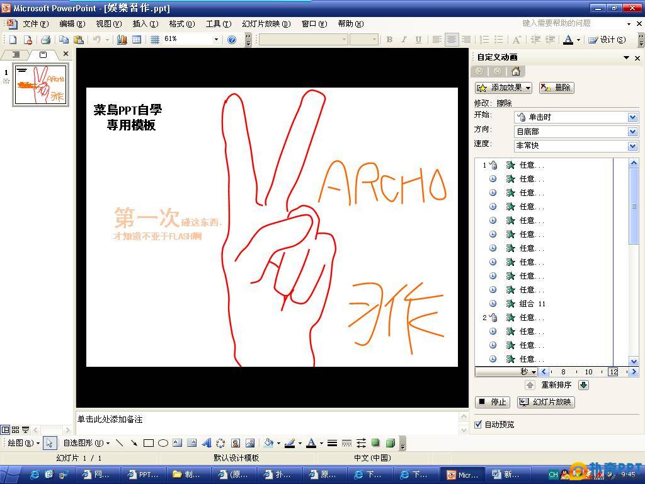Click the Copy icon in the standard toolbar
Screen dimensions: 645x484
coord(64,40)
